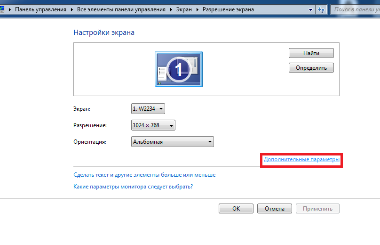
Task: Click the refresh icon next to address bar
Action: 321,10
